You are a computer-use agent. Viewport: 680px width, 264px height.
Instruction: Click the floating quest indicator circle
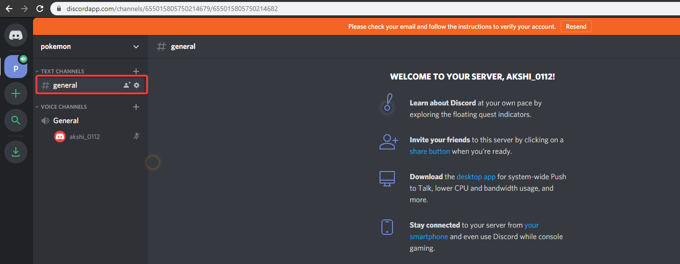[x=153, y=163]
